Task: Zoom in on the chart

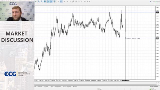Action: 39,1
